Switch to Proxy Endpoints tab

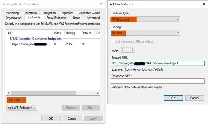[56, 18]
